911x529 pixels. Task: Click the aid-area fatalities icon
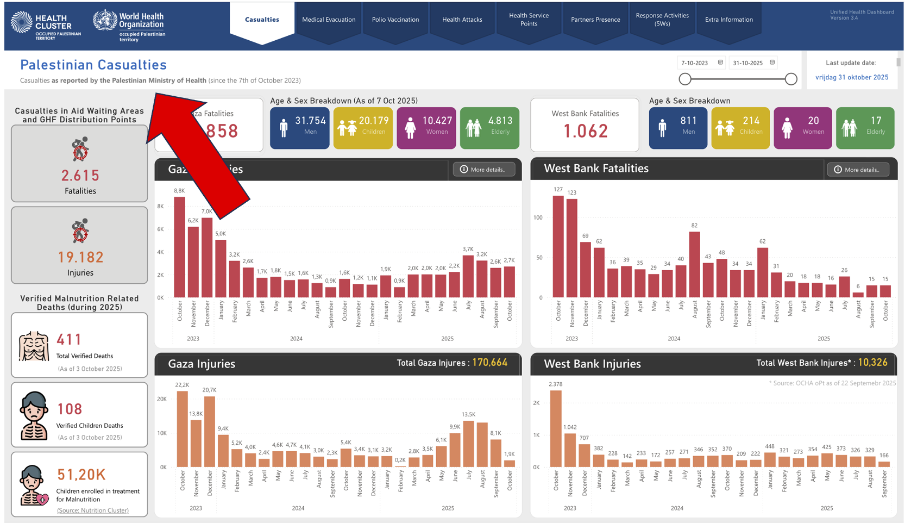tap(80, 150)
